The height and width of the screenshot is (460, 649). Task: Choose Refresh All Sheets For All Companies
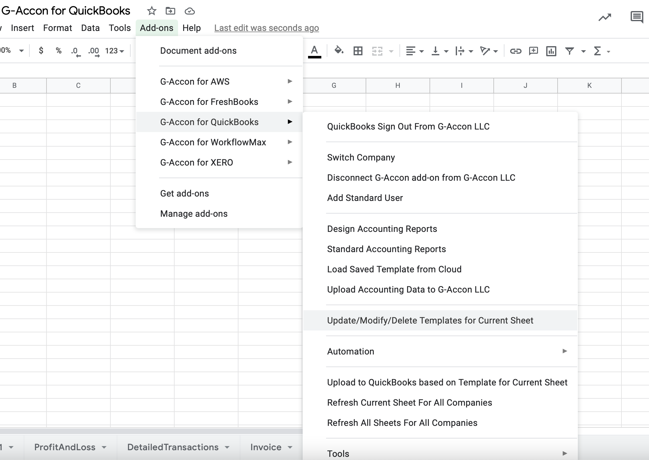coord(440,423)
